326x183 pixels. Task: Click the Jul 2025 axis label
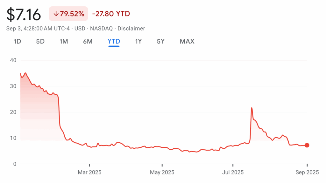coord(233,173)
